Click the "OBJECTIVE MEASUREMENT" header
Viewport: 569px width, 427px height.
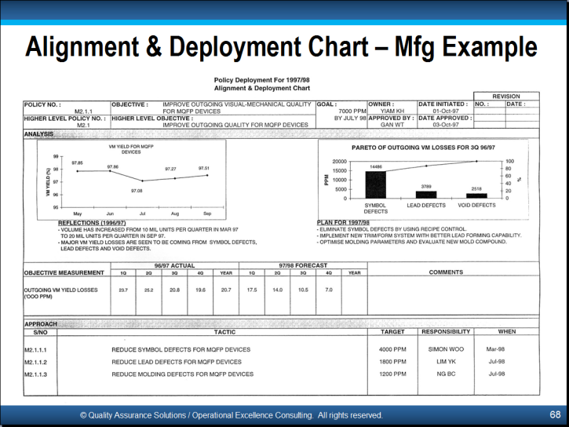[64, 273]
